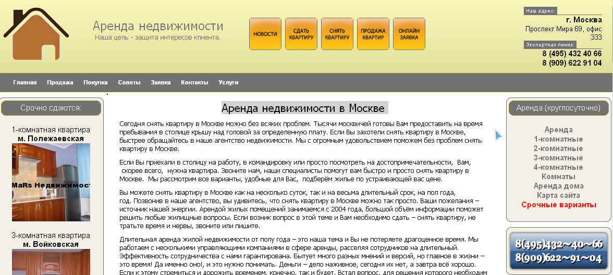Viewport: 613px width, 275px height.
Task: Select Советы in the navigation bar
Action: (x=129, y=82)
